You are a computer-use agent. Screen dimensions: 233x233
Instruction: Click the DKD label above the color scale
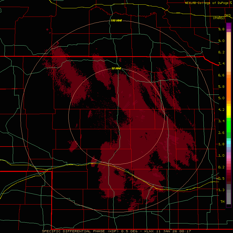228,15
